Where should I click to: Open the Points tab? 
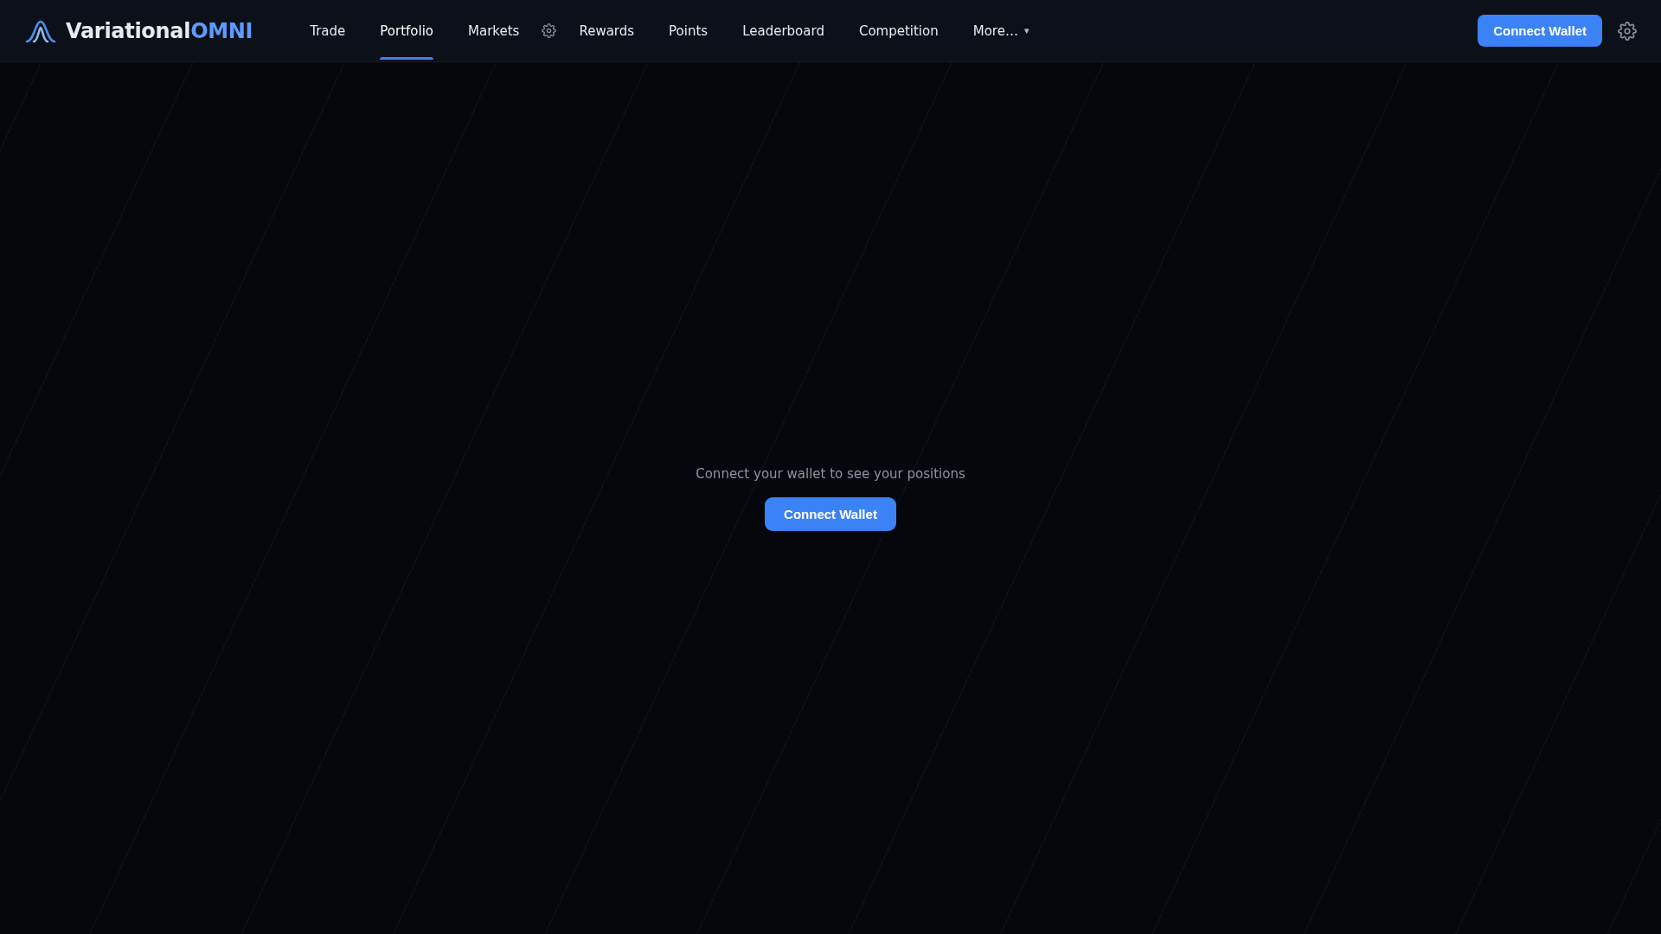[x=688, y=31]
